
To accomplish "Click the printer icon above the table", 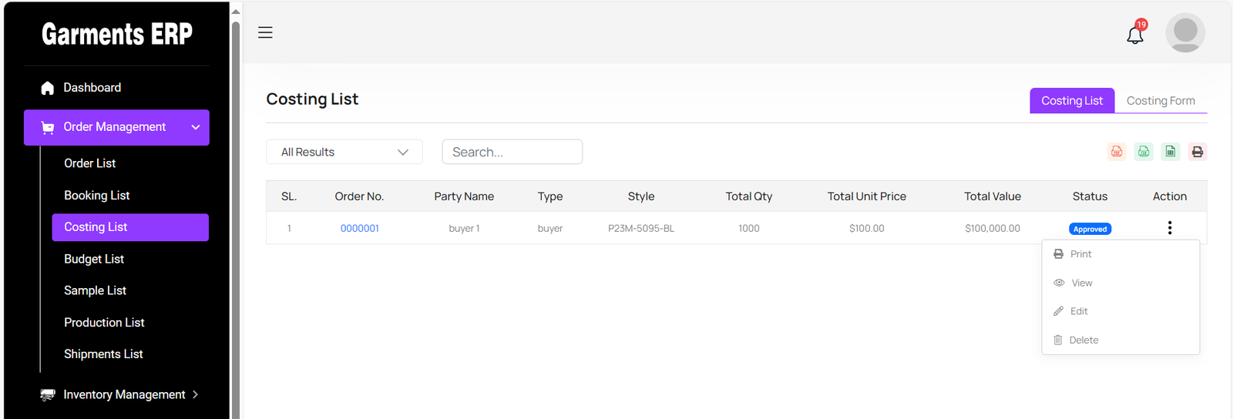I will coord(1197,152).
